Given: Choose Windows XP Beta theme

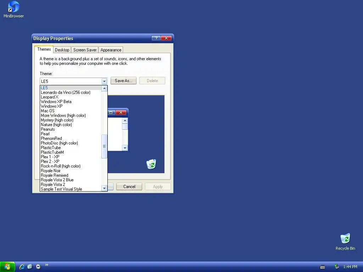Looking at the screenshot, I should coord(71,102).
